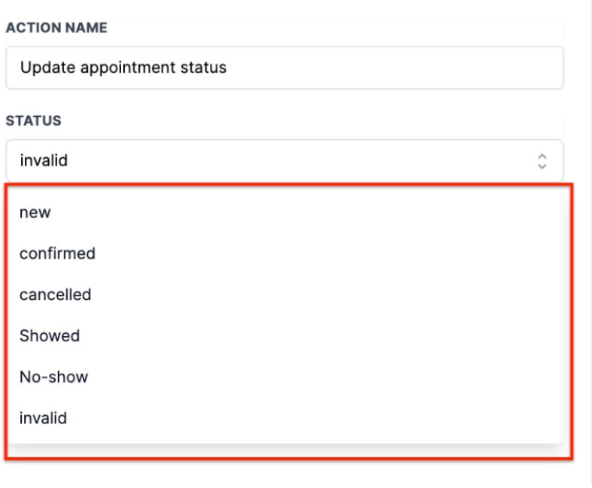Image resolution: width=592 pixels, height=488 pixels.
Task: Choose the 'No-show' status option
Action: click(x=53, y=377)
